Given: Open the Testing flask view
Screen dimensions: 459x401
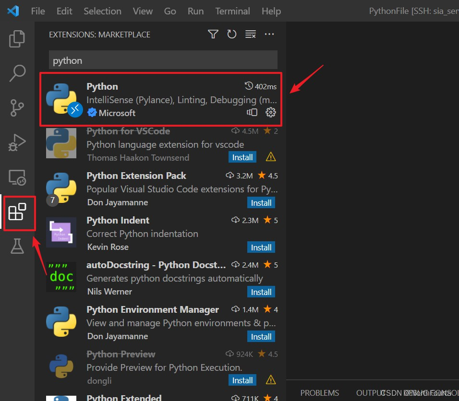Looking at the screenshot, I should (17, 246).
